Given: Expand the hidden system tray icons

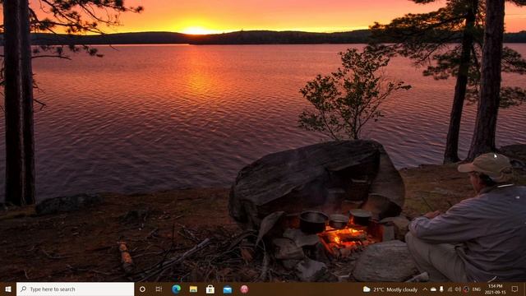Looking at the screenshot, I should [x=425, y=289].
